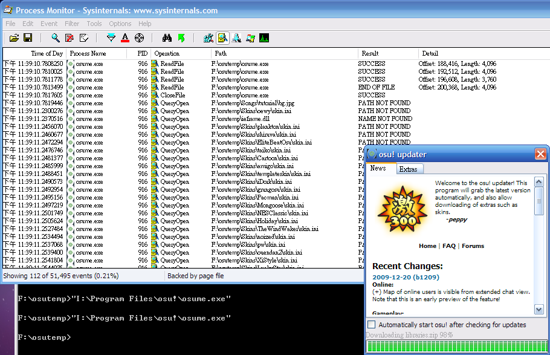Click the news panel scrollbar thumb

coord(539,201)
